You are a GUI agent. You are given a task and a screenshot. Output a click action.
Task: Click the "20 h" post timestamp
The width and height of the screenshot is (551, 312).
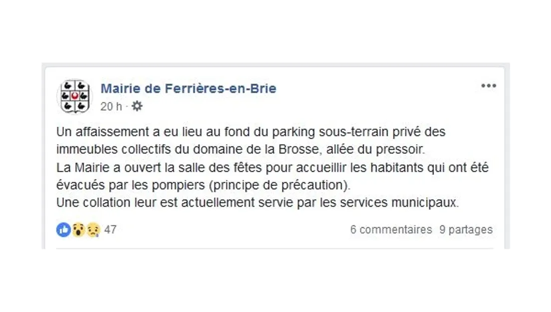pyautogui.click(x=111, y=107)
